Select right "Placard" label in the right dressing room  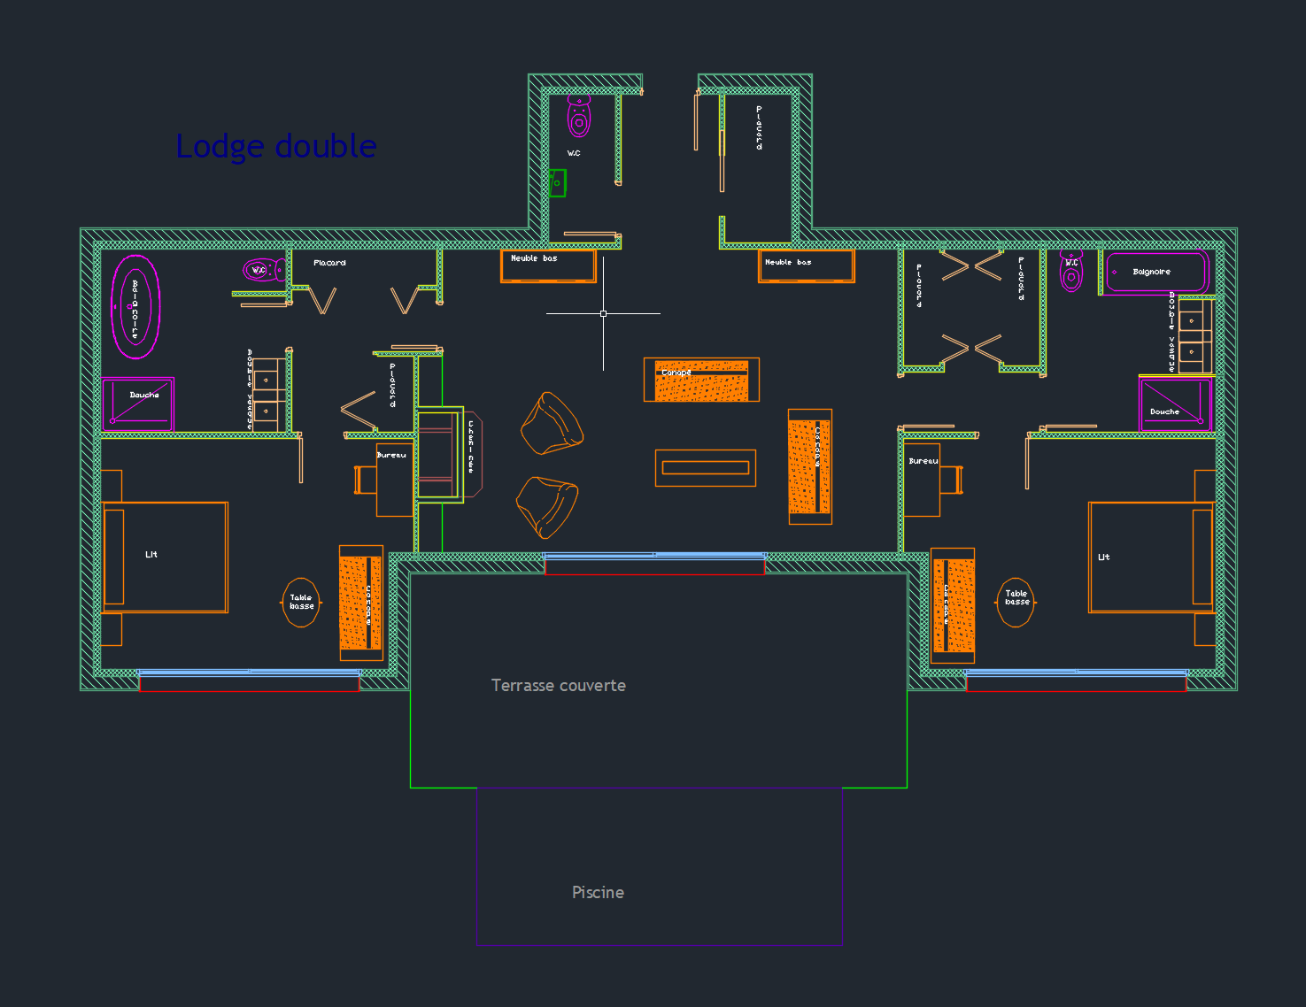[1021, 279]
